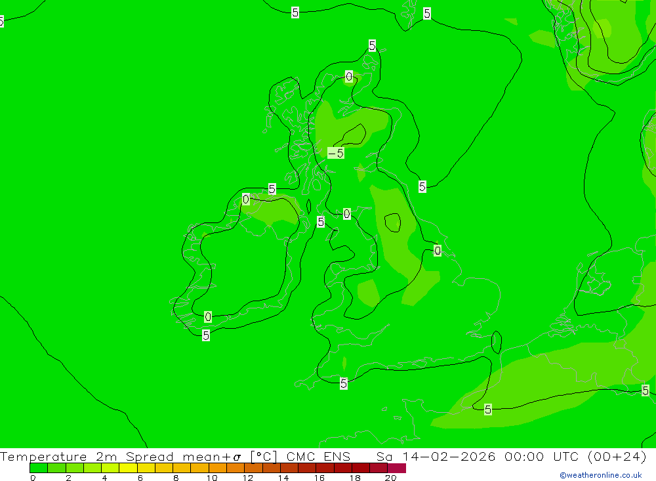Click the 0 label in northwest Ireland
The image size is (656, 481).
point(246,199)
